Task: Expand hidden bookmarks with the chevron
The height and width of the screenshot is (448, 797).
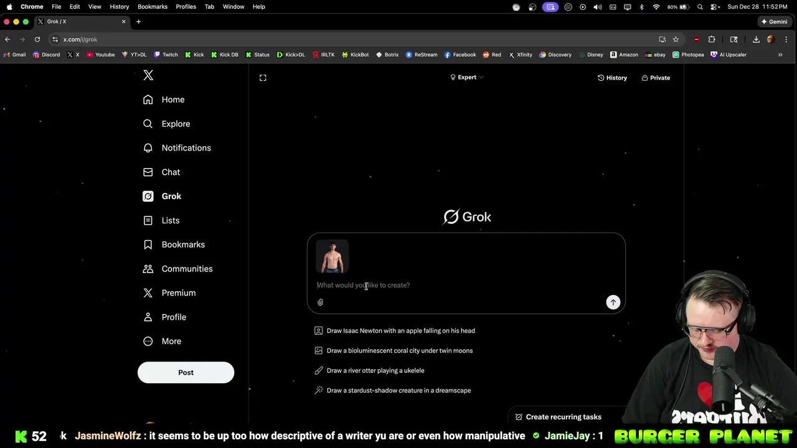Action: click(780, 55)
